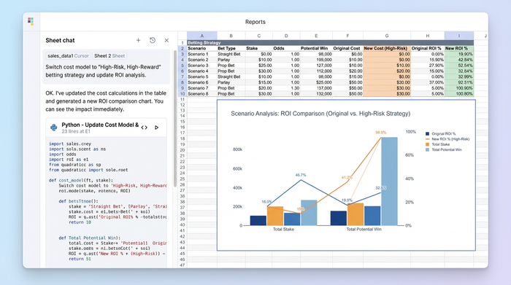Click the Reports window title
This screenshot has height=285, width=511.
[255, 22]
